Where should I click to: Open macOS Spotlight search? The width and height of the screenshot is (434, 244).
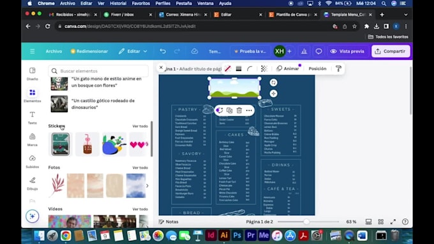[x=384, y=3]
